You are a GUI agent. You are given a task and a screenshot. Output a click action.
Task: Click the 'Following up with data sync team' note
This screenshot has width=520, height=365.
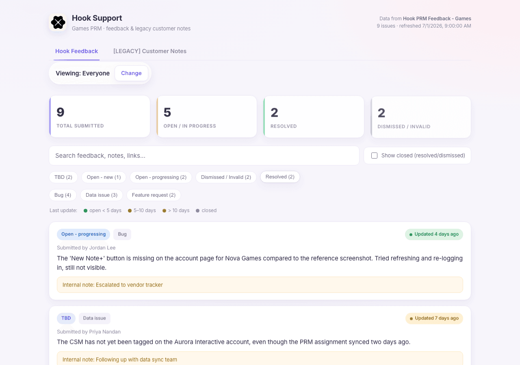click(x=260, y=359)
